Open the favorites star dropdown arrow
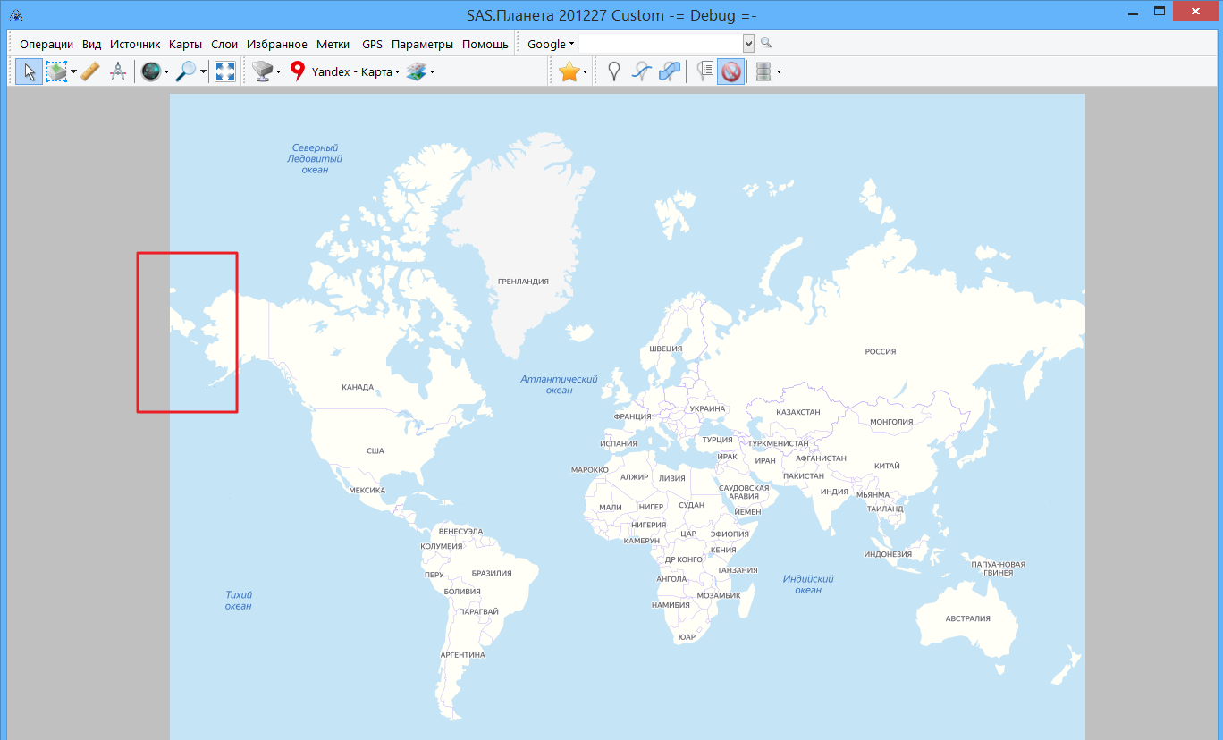Screen dimensions: 1223x740 [x=585, y=72]
